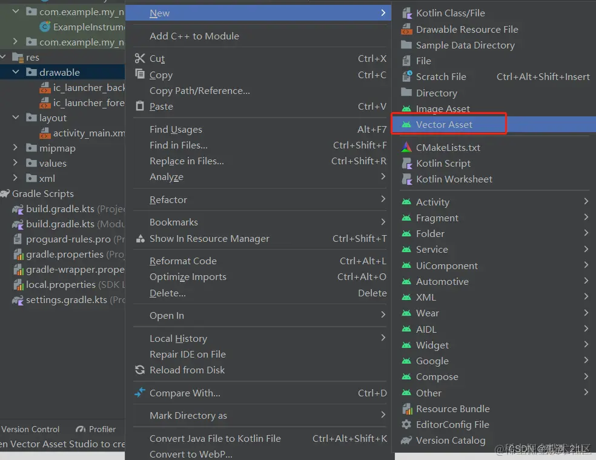Click the Cut scissors icon

(x=140, y=58)
